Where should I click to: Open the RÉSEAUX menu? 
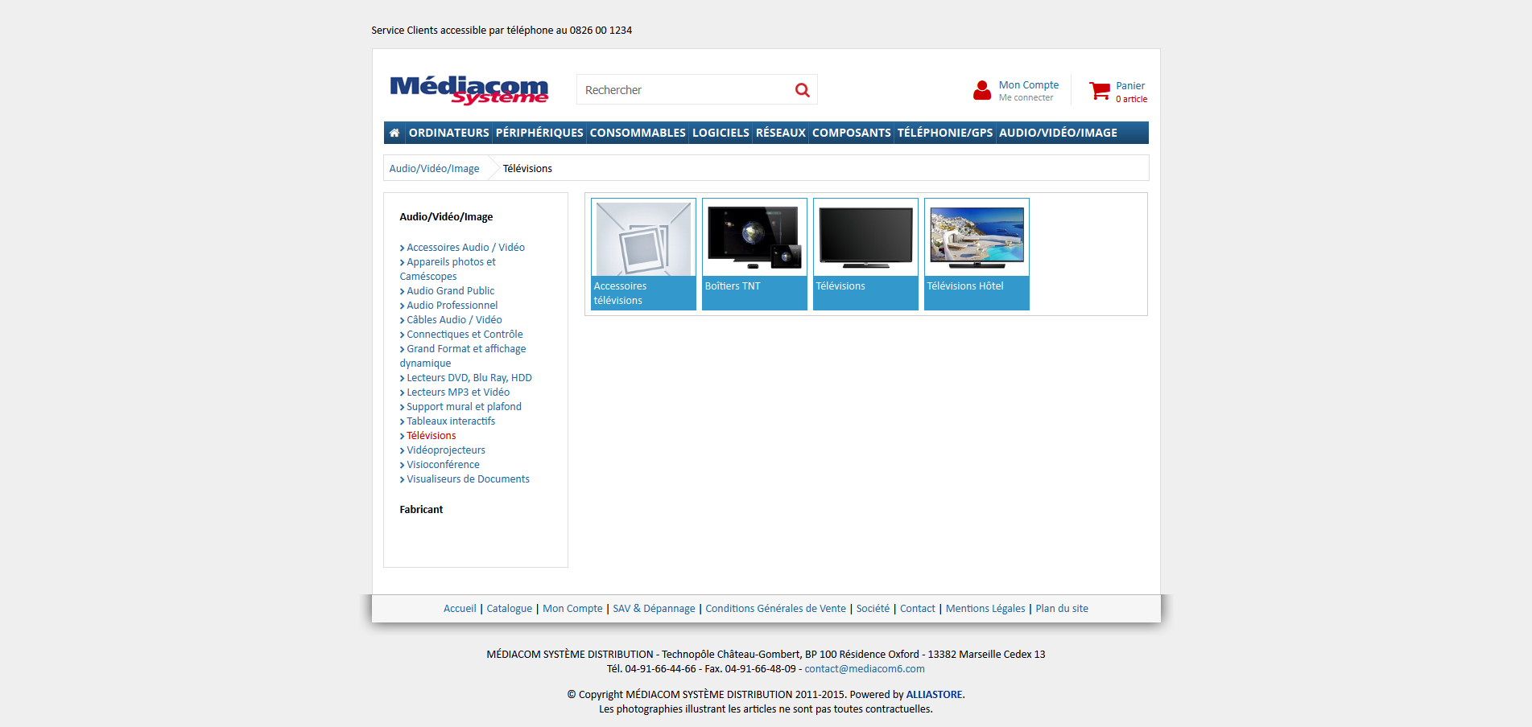tap(780, 133)
